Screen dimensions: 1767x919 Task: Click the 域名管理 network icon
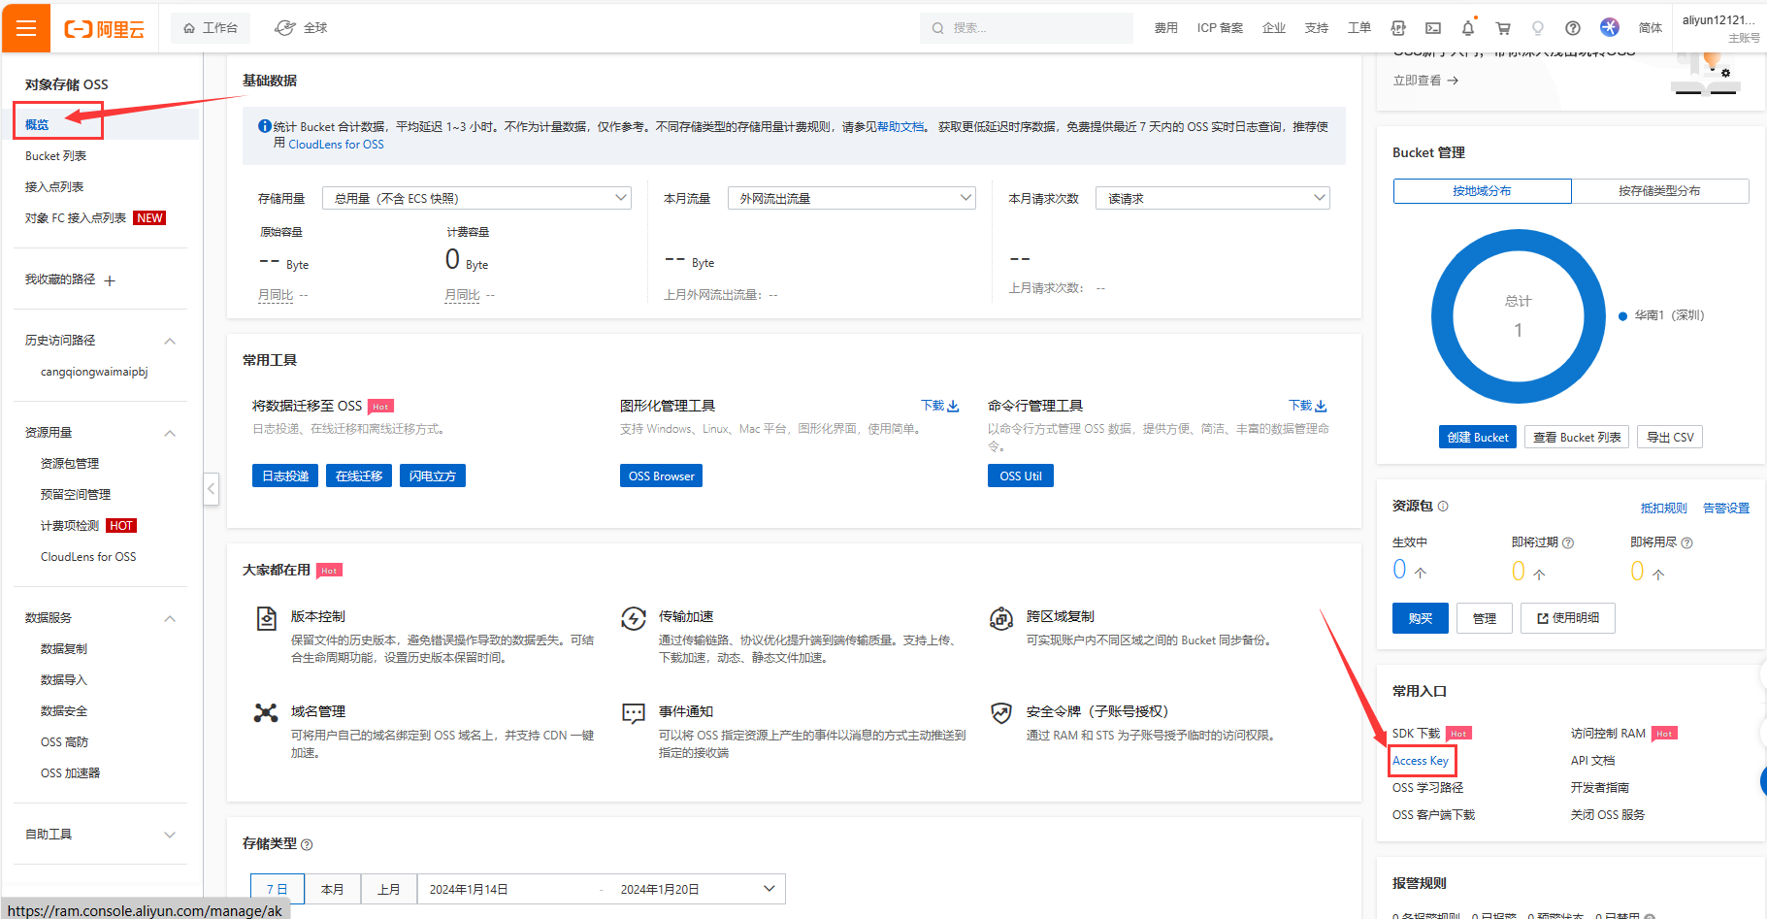pyautogui.click(x=266, y=713)
